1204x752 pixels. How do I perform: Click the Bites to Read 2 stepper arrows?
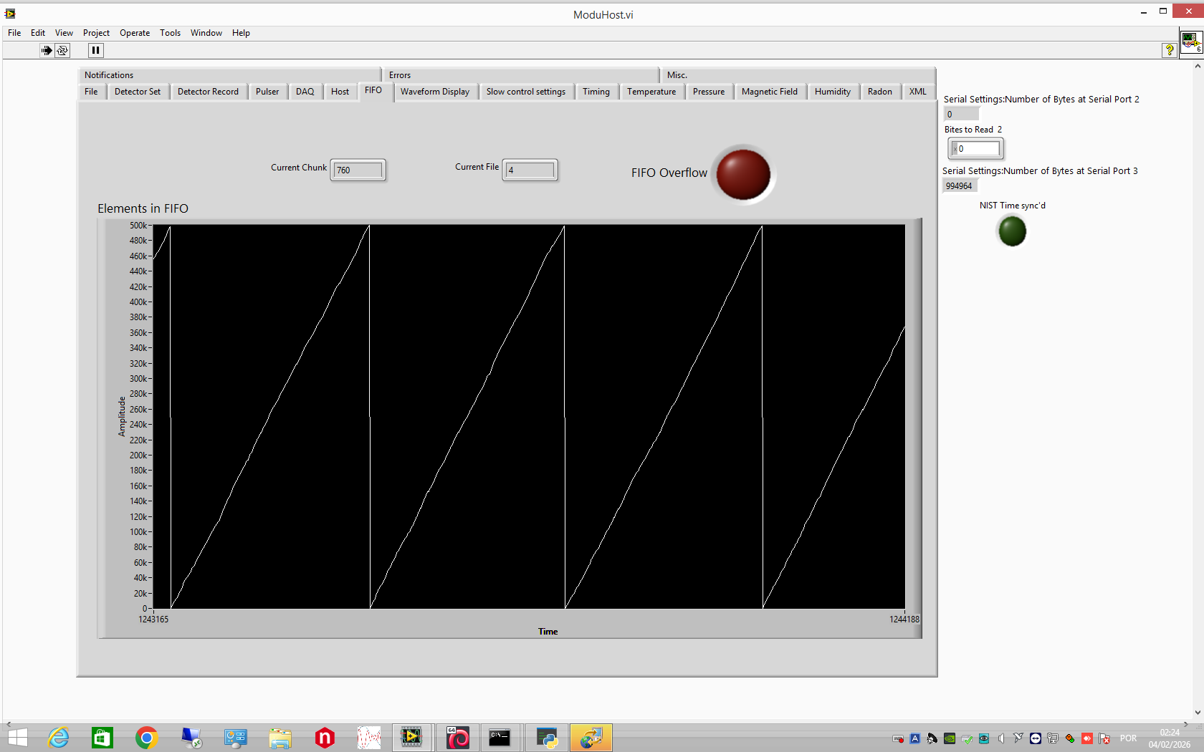coord(955,149)
